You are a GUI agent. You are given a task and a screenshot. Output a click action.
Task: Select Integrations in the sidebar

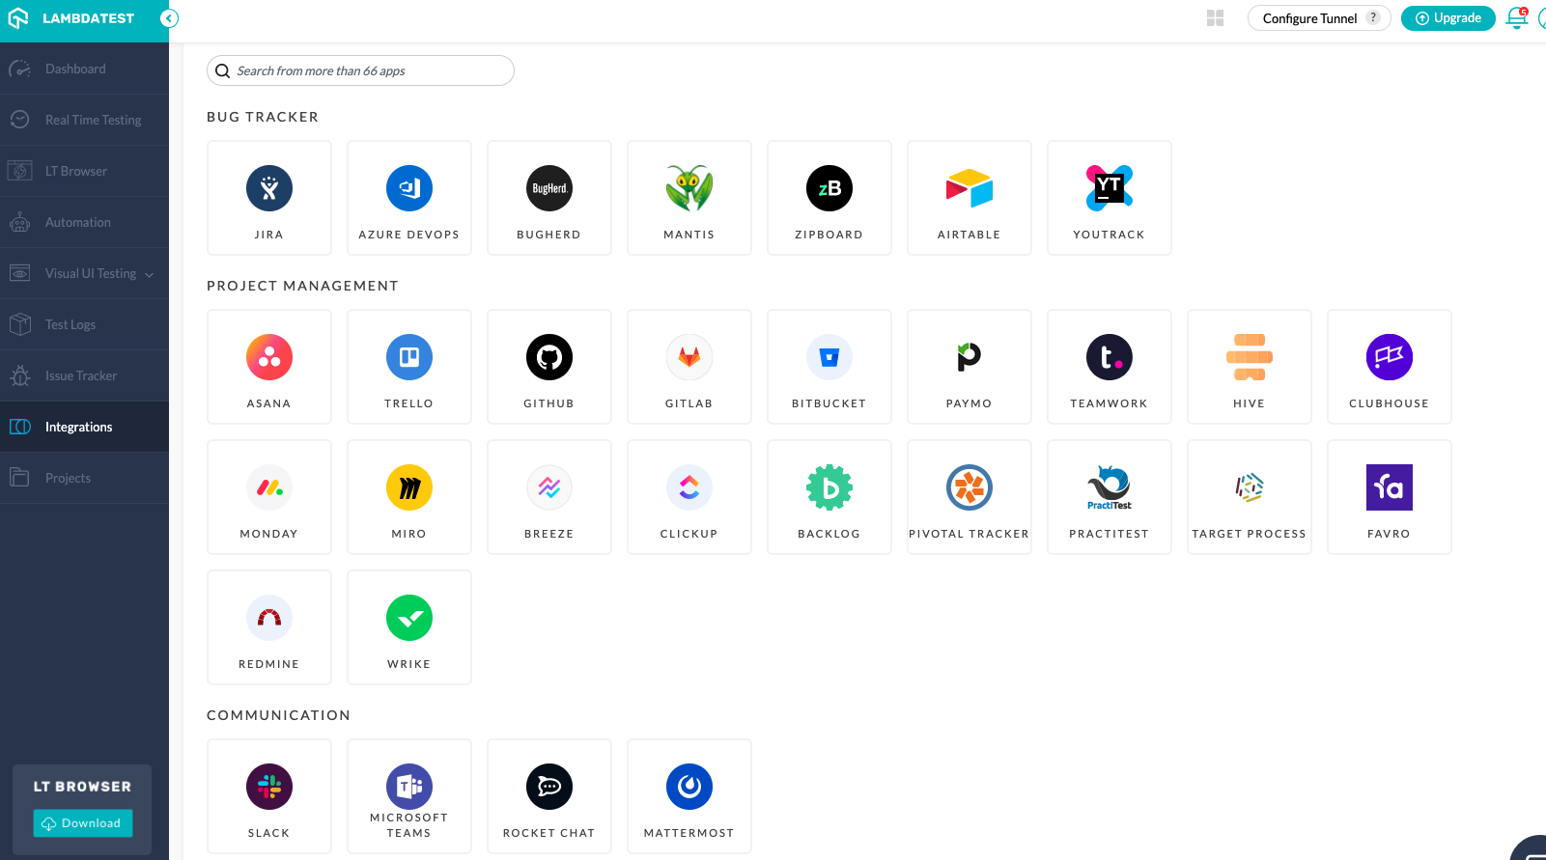[x=84, y=427]
